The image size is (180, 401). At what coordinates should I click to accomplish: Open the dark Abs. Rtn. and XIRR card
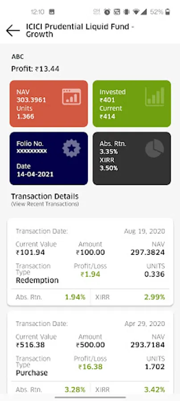click(132, 158)
